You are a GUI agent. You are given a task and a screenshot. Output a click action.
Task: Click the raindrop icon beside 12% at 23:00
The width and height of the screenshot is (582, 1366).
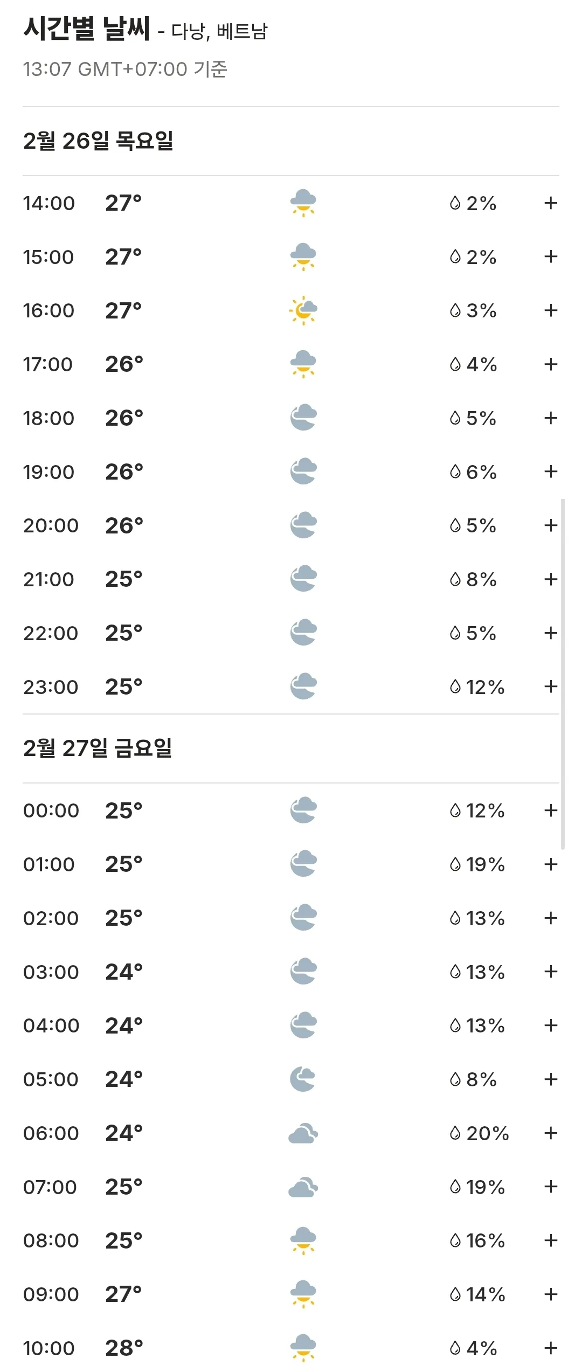tap(455, 687)
